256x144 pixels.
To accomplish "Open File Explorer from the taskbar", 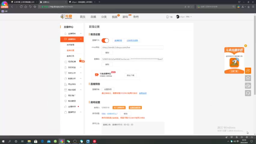I will coord(29,141).
